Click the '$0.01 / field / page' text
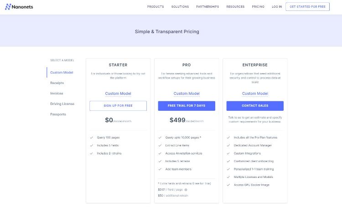Image resolution: width=342 pixels, height=207 pixels. pyautogui.click(x=171, y=190)
